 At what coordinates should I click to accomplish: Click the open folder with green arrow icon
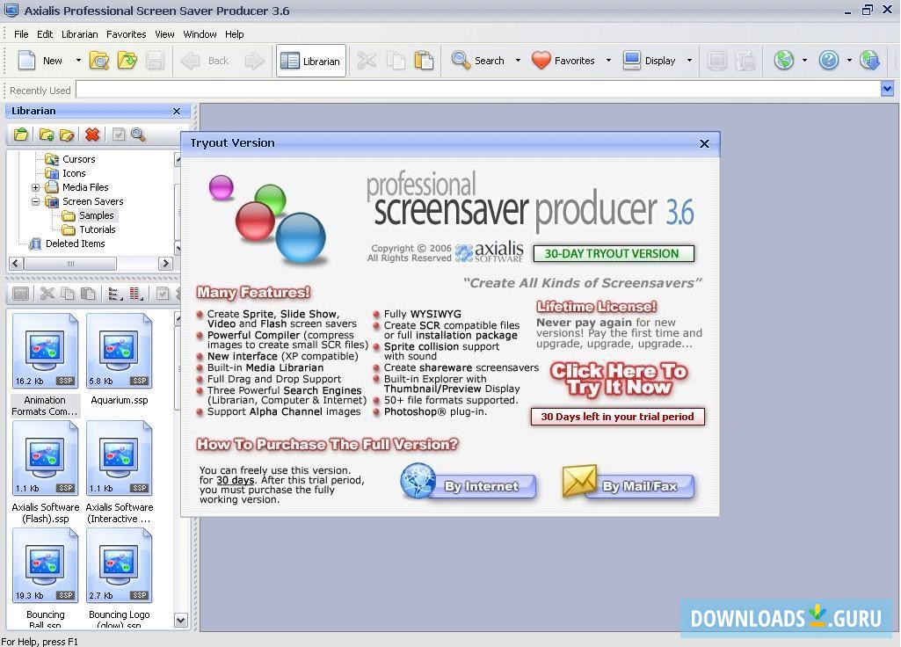click(127, 61)
